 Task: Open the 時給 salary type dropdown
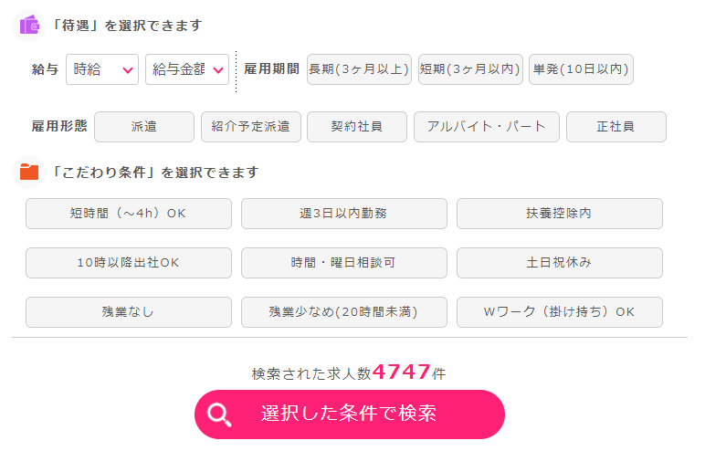click(102, 69)
